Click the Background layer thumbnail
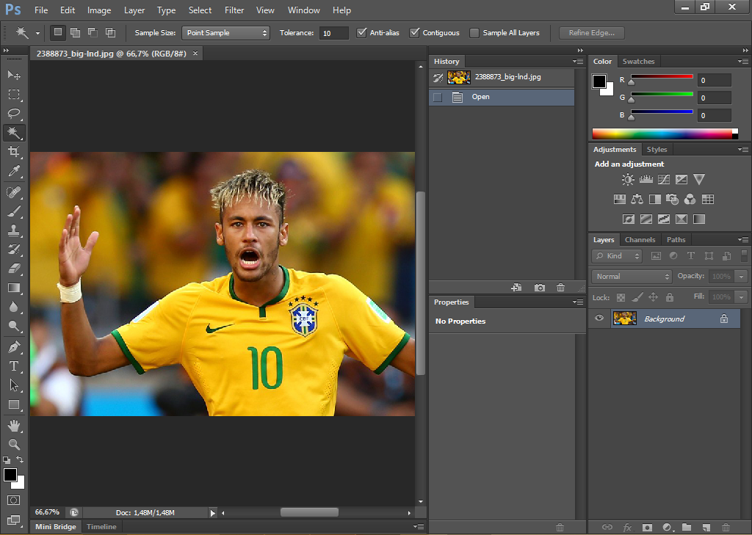752x535 pixels. coord(625,318)
